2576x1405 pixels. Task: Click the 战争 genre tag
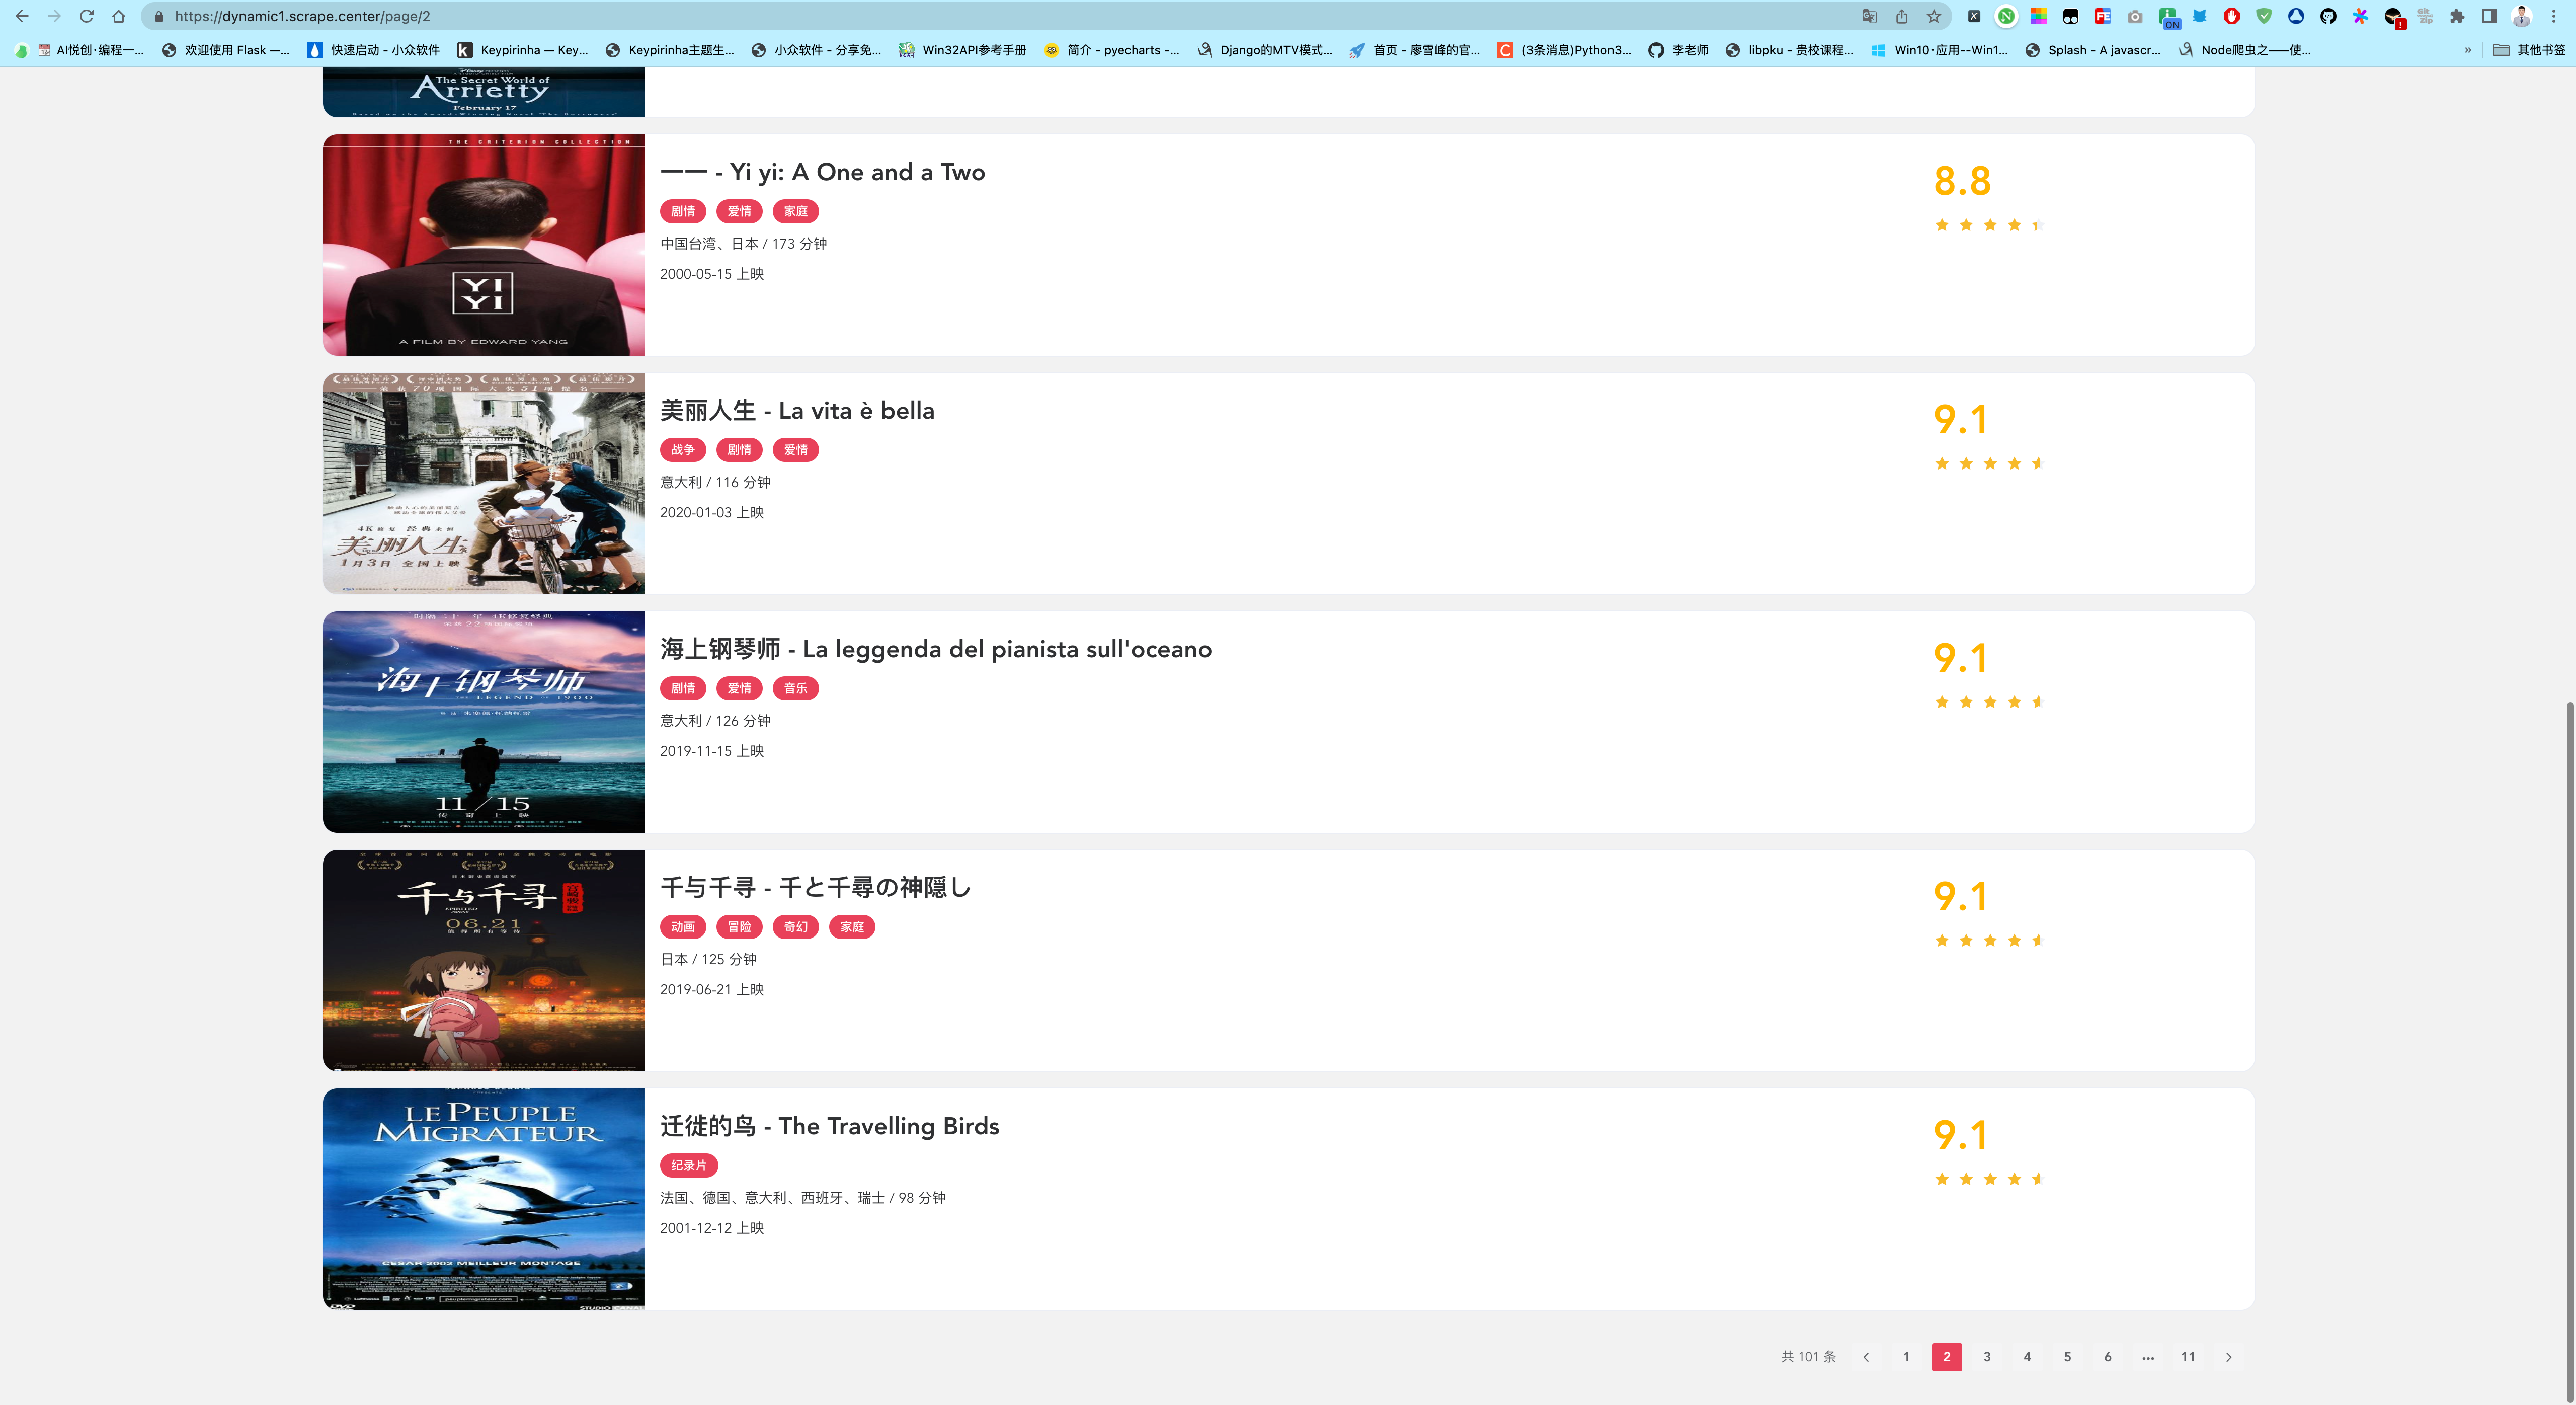683,450
